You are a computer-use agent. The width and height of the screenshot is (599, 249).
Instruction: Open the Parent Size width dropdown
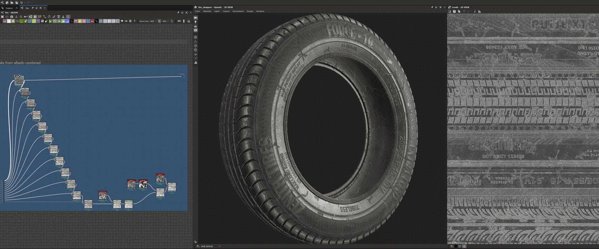click(x=153, y=21)
